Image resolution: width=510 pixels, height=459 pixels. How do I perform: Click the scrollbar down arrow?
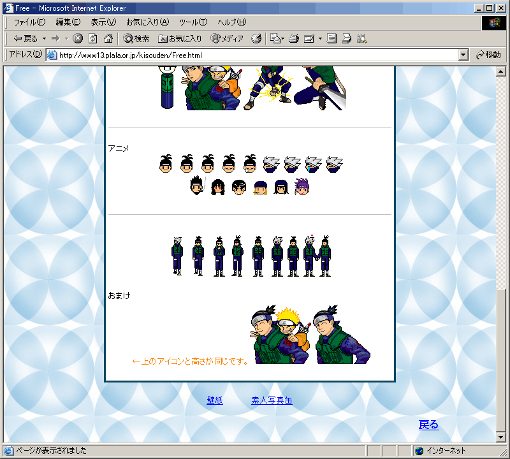tap(500, 437)
